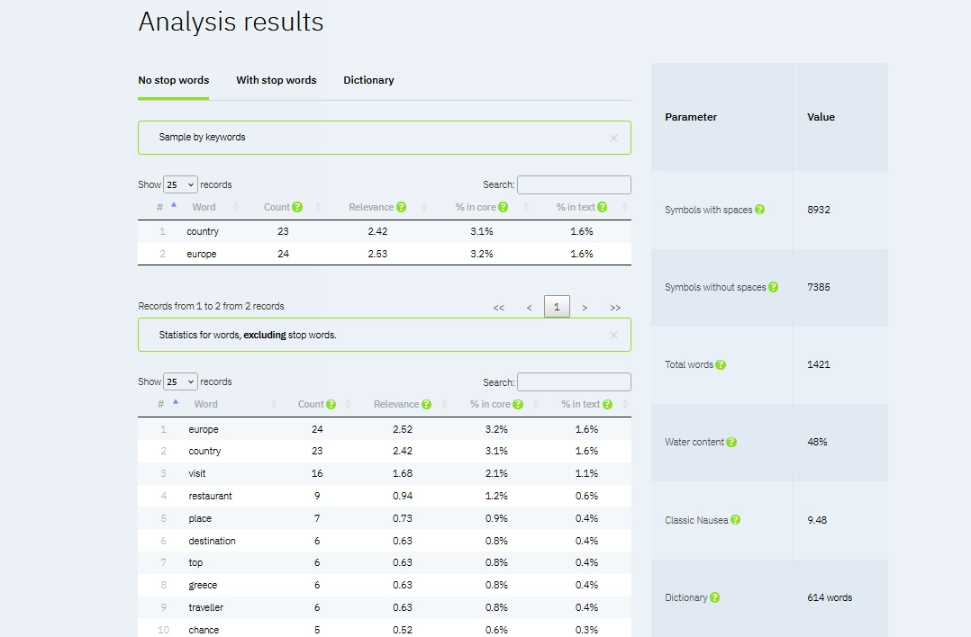971x637 pixels.
Task: Open records dropdown in statistics table
Action: (x=180, y=381)
